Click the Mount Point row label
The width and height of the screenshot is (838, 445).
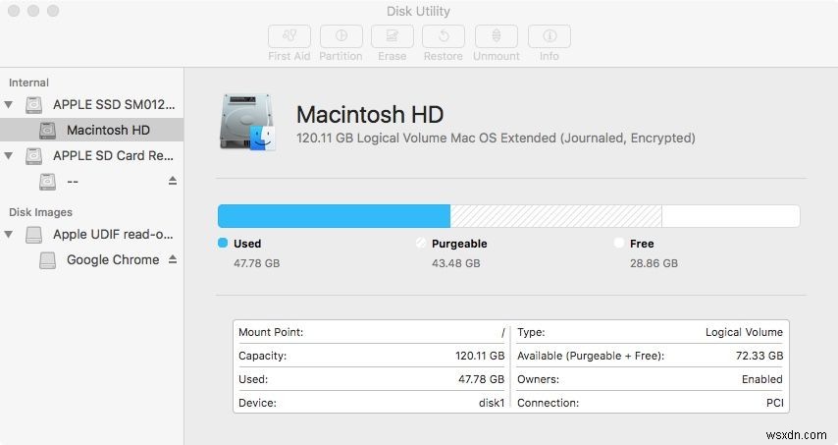[271, 332]
